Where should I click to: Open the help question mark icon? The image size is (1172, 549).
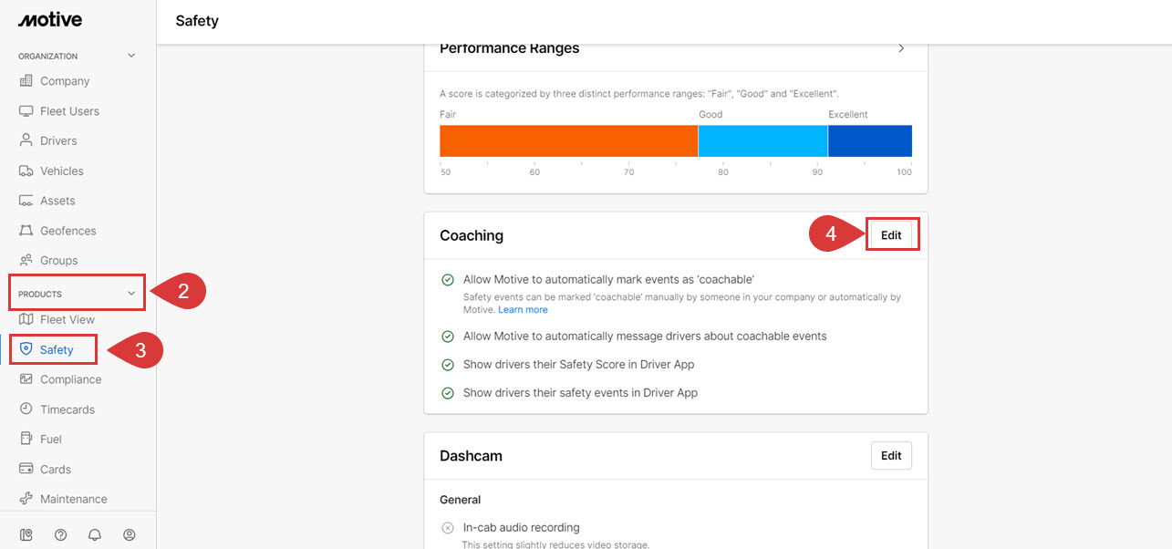60,534
